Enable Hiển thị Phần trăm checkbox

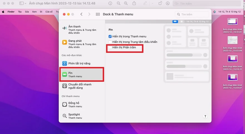(110, 47)
